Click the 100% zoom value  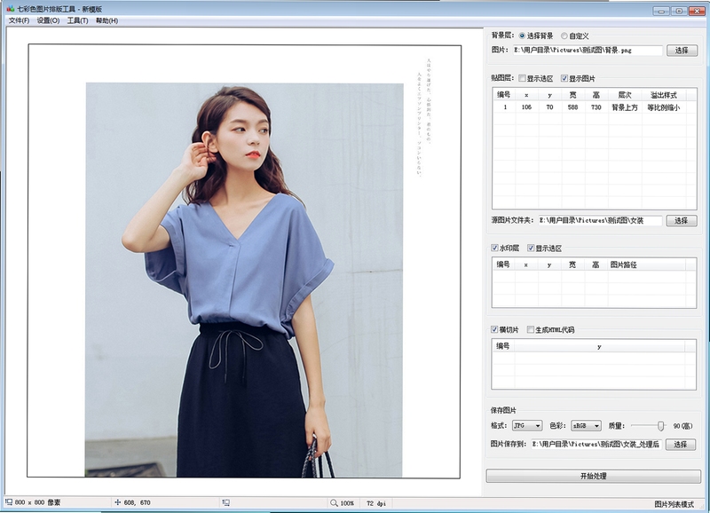(347, 503)
